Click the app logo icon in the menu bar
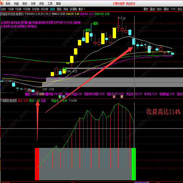Viewport: 183px width, 183px height. point(2,3)
